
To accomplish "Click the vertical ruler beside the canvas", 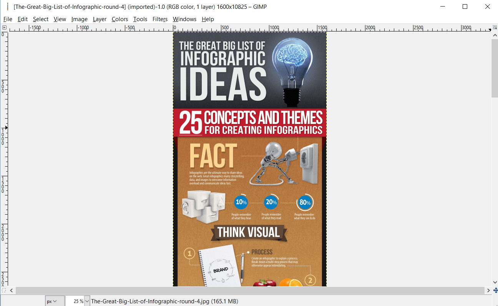I will [x=4, y=154].
